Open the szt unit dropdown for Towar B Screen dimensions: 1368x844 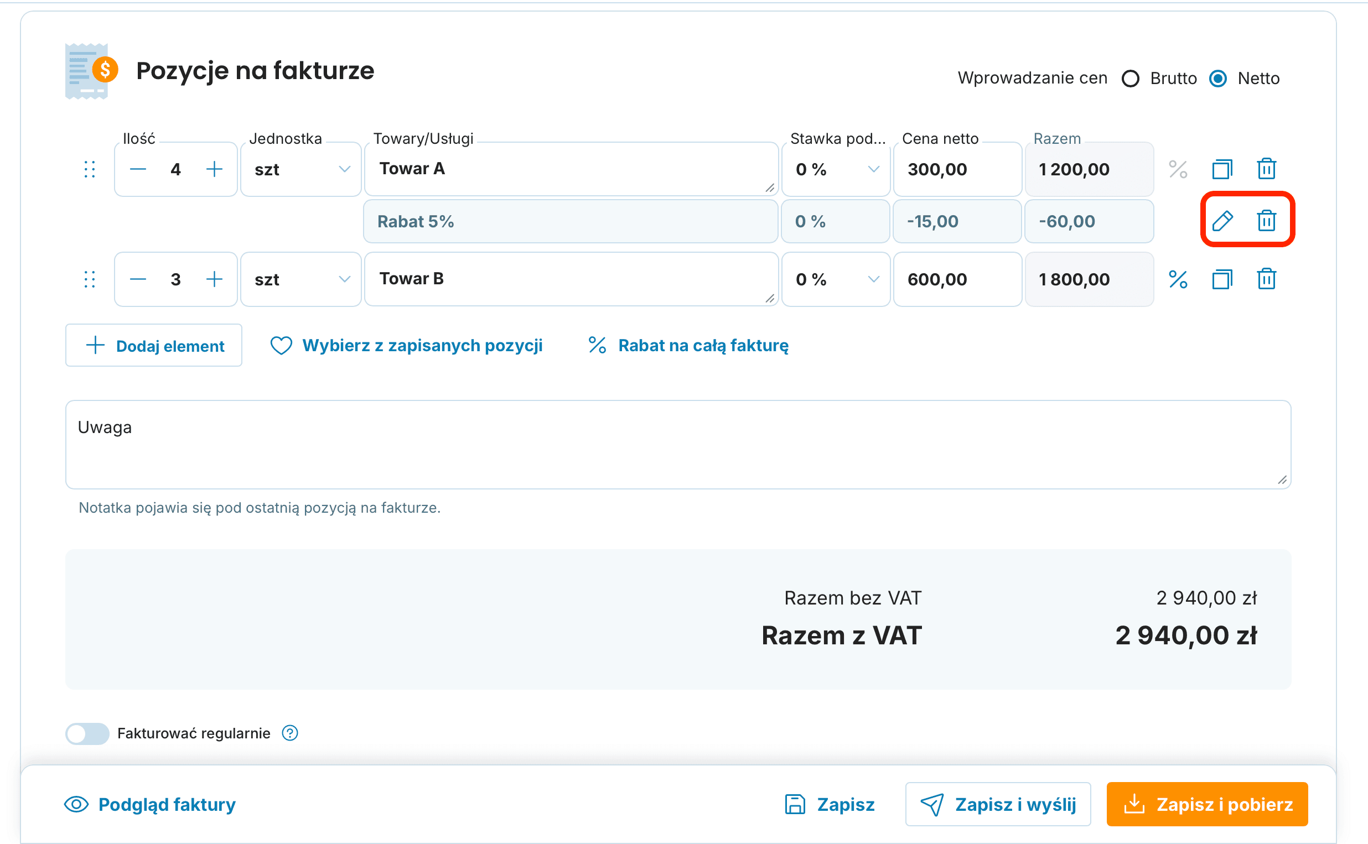coord(301,279)
